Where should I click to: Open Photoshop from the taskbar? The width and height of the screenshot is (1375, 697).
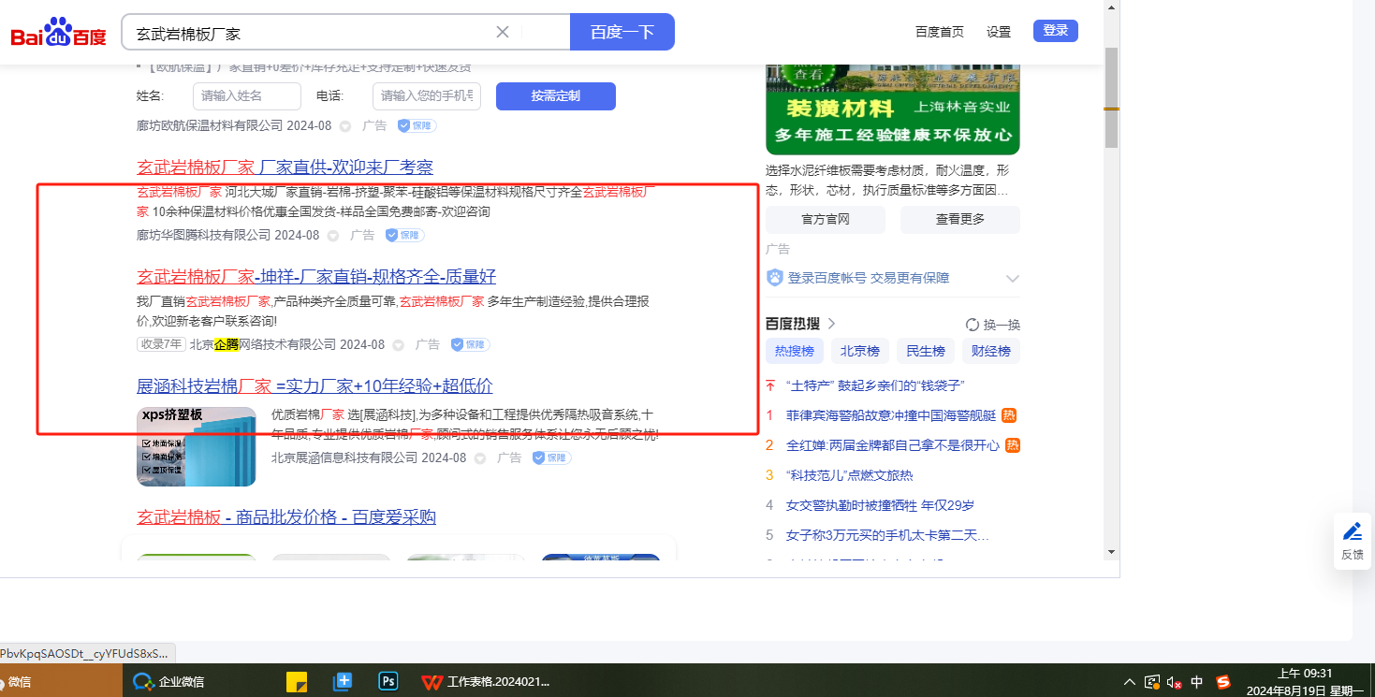pos(388,682)
